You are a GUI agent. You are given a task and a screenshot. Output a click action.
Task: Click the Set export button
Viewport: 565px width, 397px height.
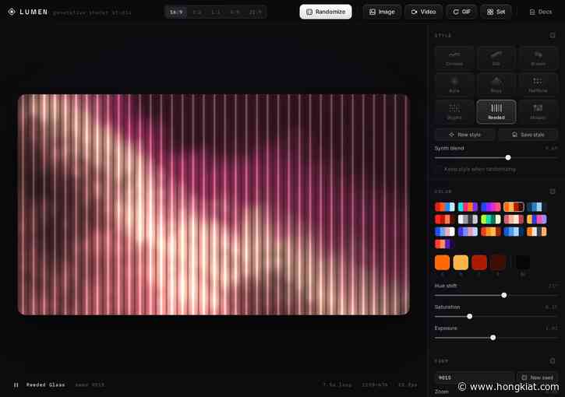(x=496, y=12)
